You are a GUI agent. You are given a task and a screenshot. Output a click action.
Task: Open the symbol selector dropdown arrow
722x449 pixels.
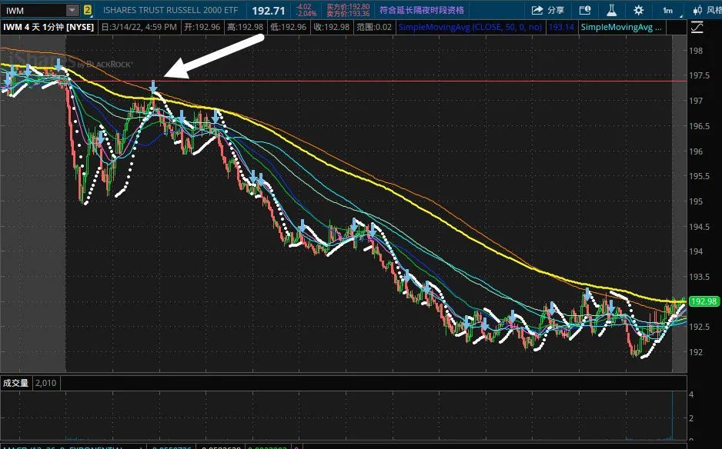click(x=72, y=10)
